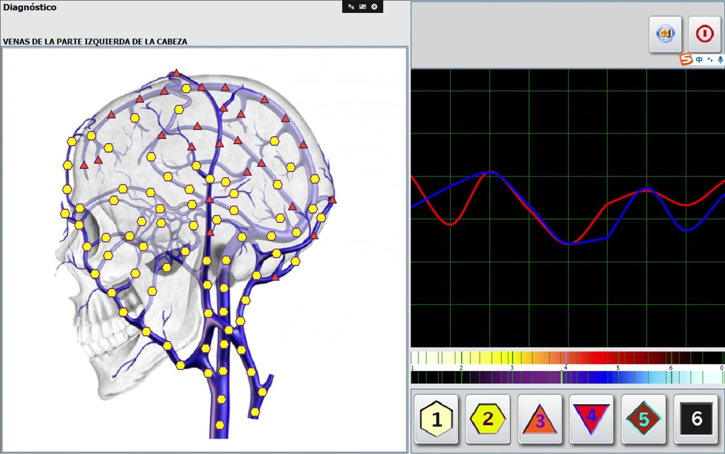Toggle the Chinese input mode indicator
Image resolution: width=725 pixels, height=454 pixels.
coord(699,59)
